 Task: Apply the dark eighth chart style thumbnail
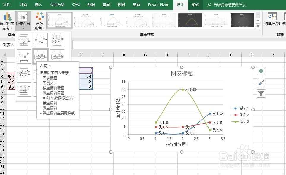[x=242, y=20]
